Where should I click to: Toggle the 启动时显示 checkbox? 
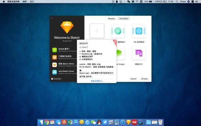[x=52, y=79]
